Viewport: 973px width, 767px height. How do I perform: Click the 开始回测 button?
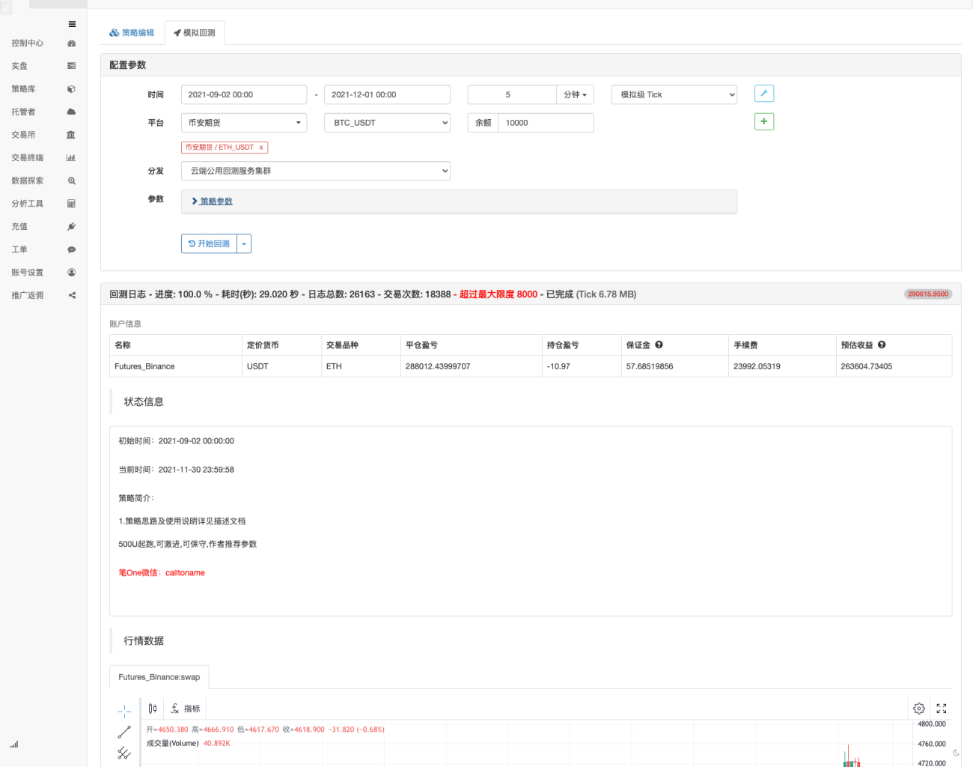click(209, 244)
